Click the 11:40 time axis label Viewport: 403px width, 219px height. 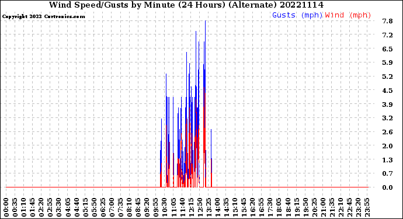[x=182, y=207]
